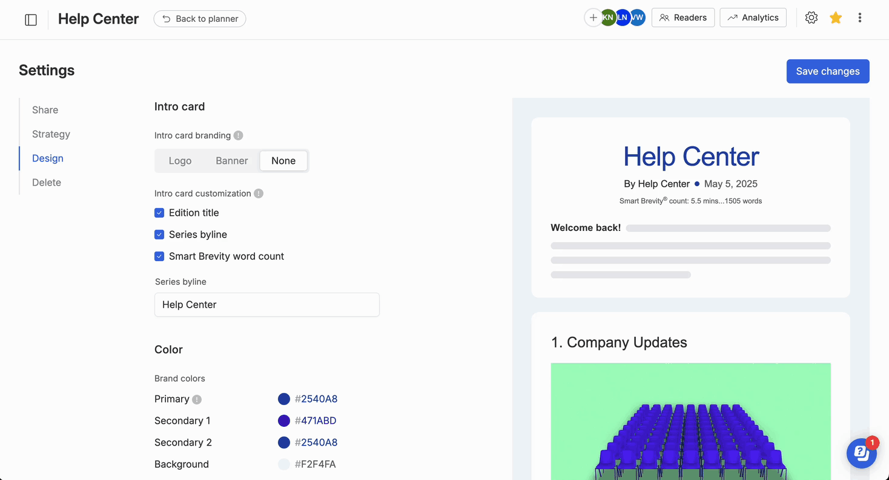Click the Intro card section heading
889x480 pixels.
click(180, 106)
